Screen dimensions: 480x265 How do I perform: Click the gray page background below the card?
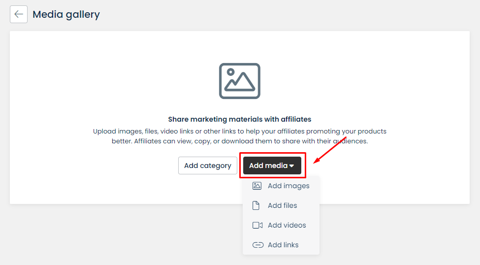123,234
